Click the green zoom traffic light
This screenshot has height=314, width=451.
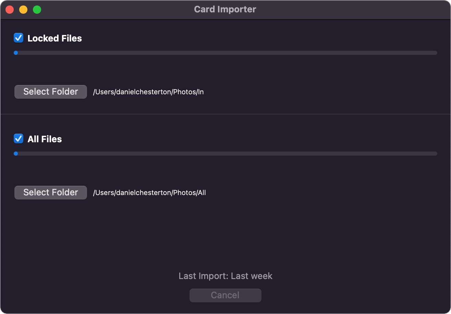(x=36, y=9)
